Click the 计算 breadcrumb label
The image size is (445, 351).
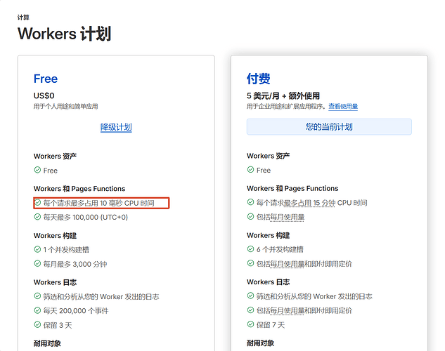23,18
